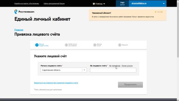179x101 pixels.
Task: Select step 3 'Данные услуги'
Action: tap(98, 45)
